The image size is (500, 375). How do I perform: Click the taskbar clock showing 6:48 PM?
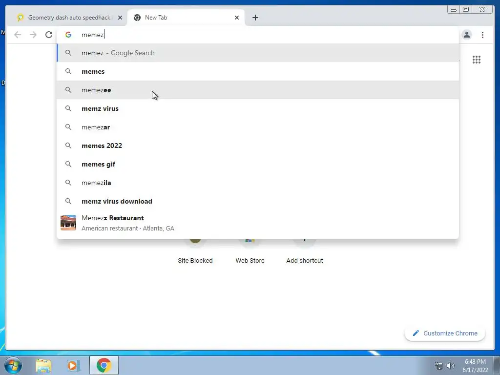(x=475, y=366)
